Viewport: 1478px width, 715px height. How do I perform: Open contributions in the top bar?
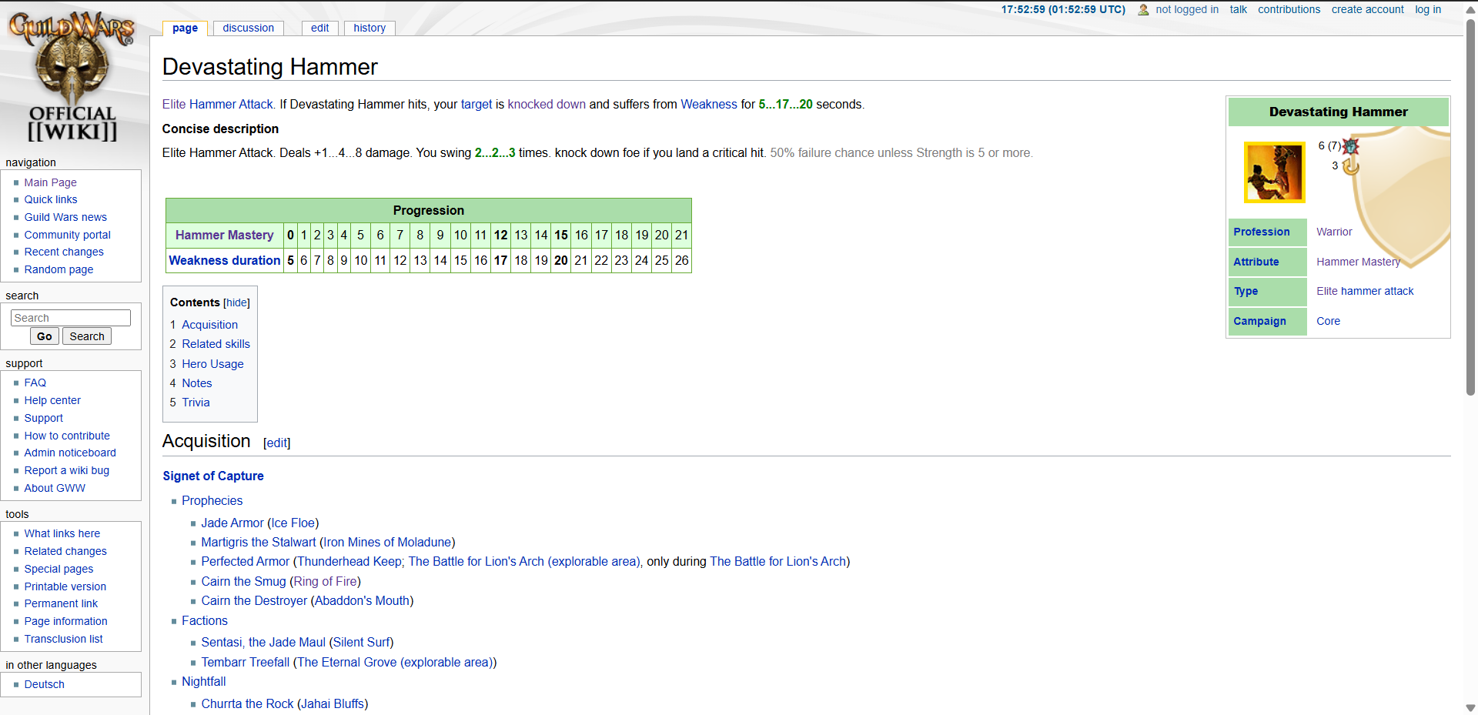click(x=1289, y=9)
